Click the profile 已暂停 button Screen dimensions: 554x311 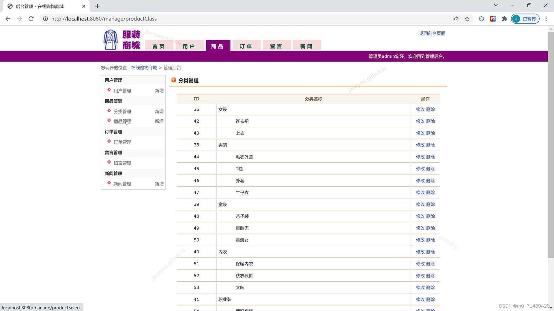pyautogui.click(x=525, y=19)
